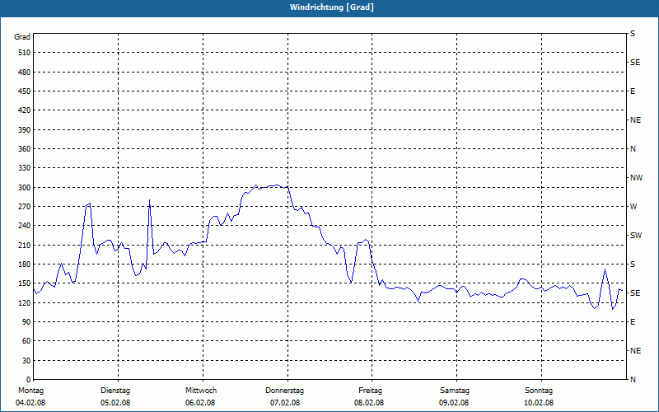Screen dimensions: 659x412
Task: Click the date 10.02.08
Action: click(x=539, y=403)
